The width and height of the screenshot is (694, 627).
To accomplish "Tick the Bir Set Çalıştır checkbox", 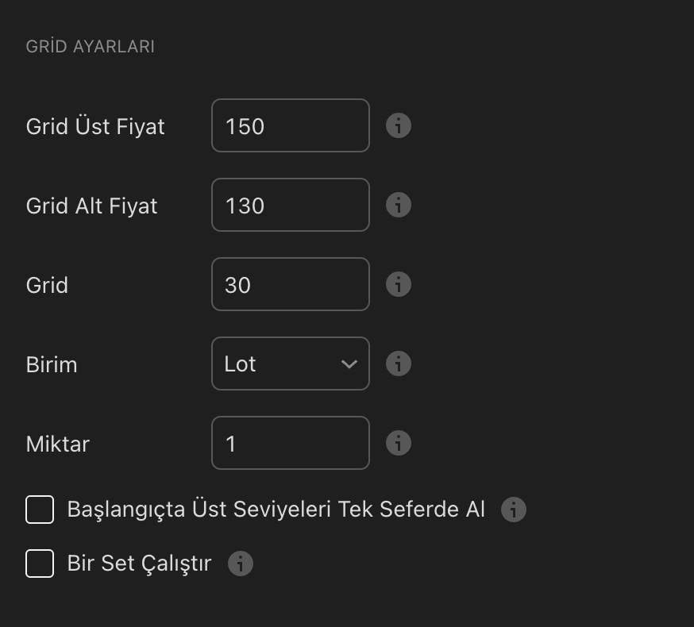I will point(40,564).
